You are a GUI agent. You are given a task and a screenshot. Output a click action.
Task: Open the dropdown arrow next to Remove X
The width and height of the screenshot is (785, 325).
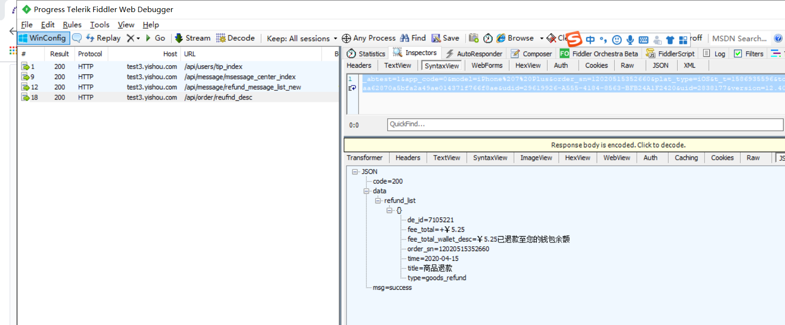pos(138,38)
